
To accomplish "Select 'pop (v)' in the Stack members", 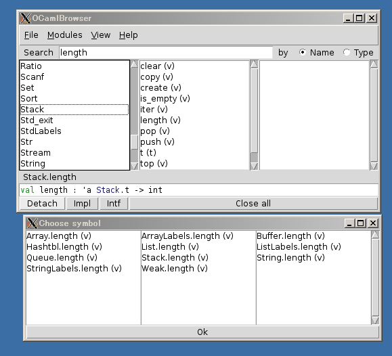I will tap(194, 131).
